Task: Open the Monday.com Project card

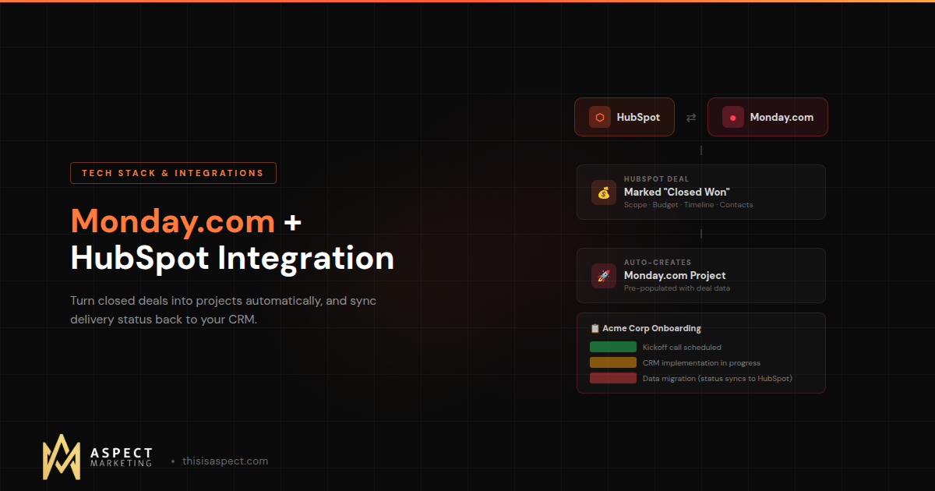Action: pyautogui.click(x=701, y=275)
